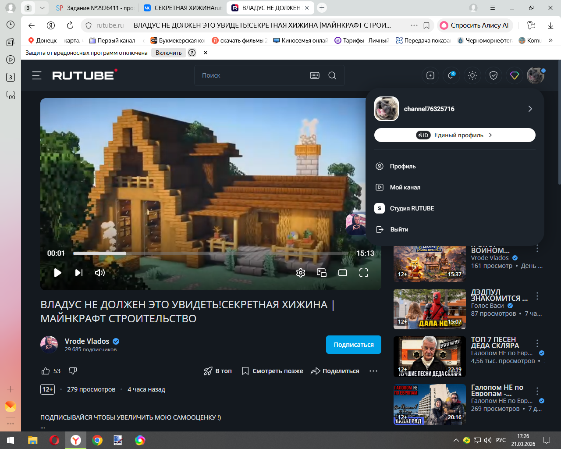The height and width of the screenshot is (449, 561).
Task: Click Спросить Алису AI button
Action: (475, 25)
